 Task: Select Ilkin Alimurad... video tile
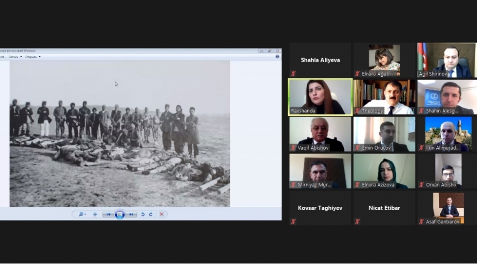pyautogui.click(x=447, y=134)
